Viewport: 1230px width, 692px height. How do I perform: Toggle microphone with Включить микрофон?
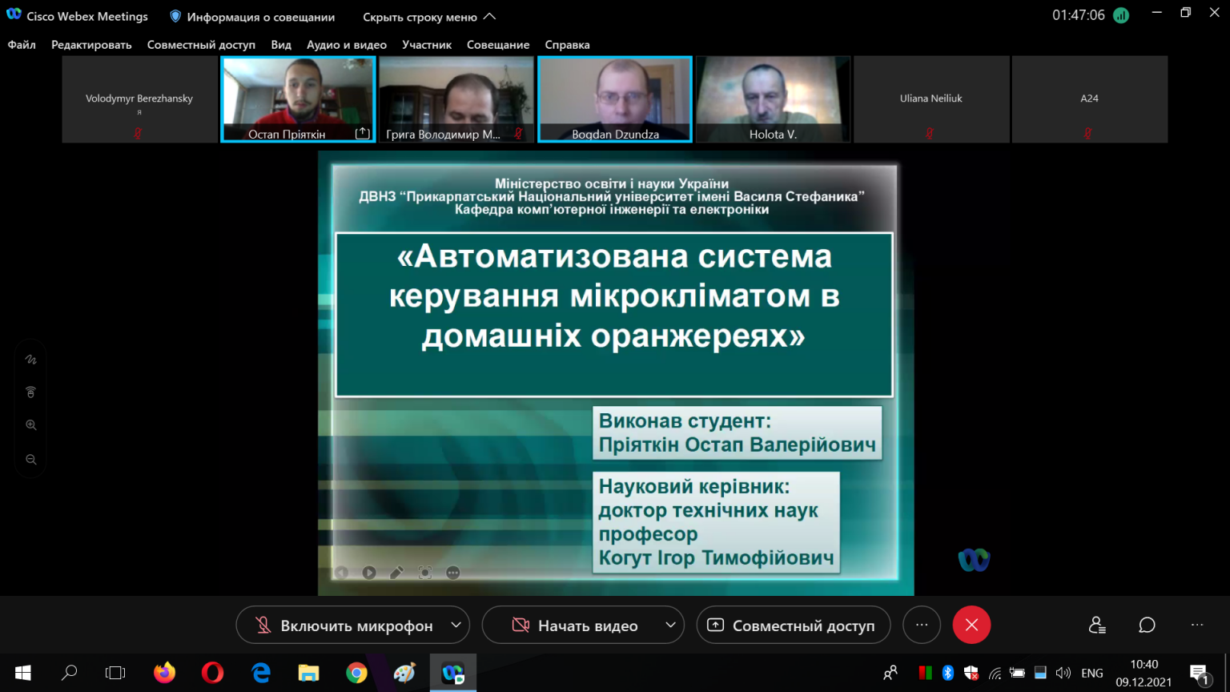click(344, 626)
